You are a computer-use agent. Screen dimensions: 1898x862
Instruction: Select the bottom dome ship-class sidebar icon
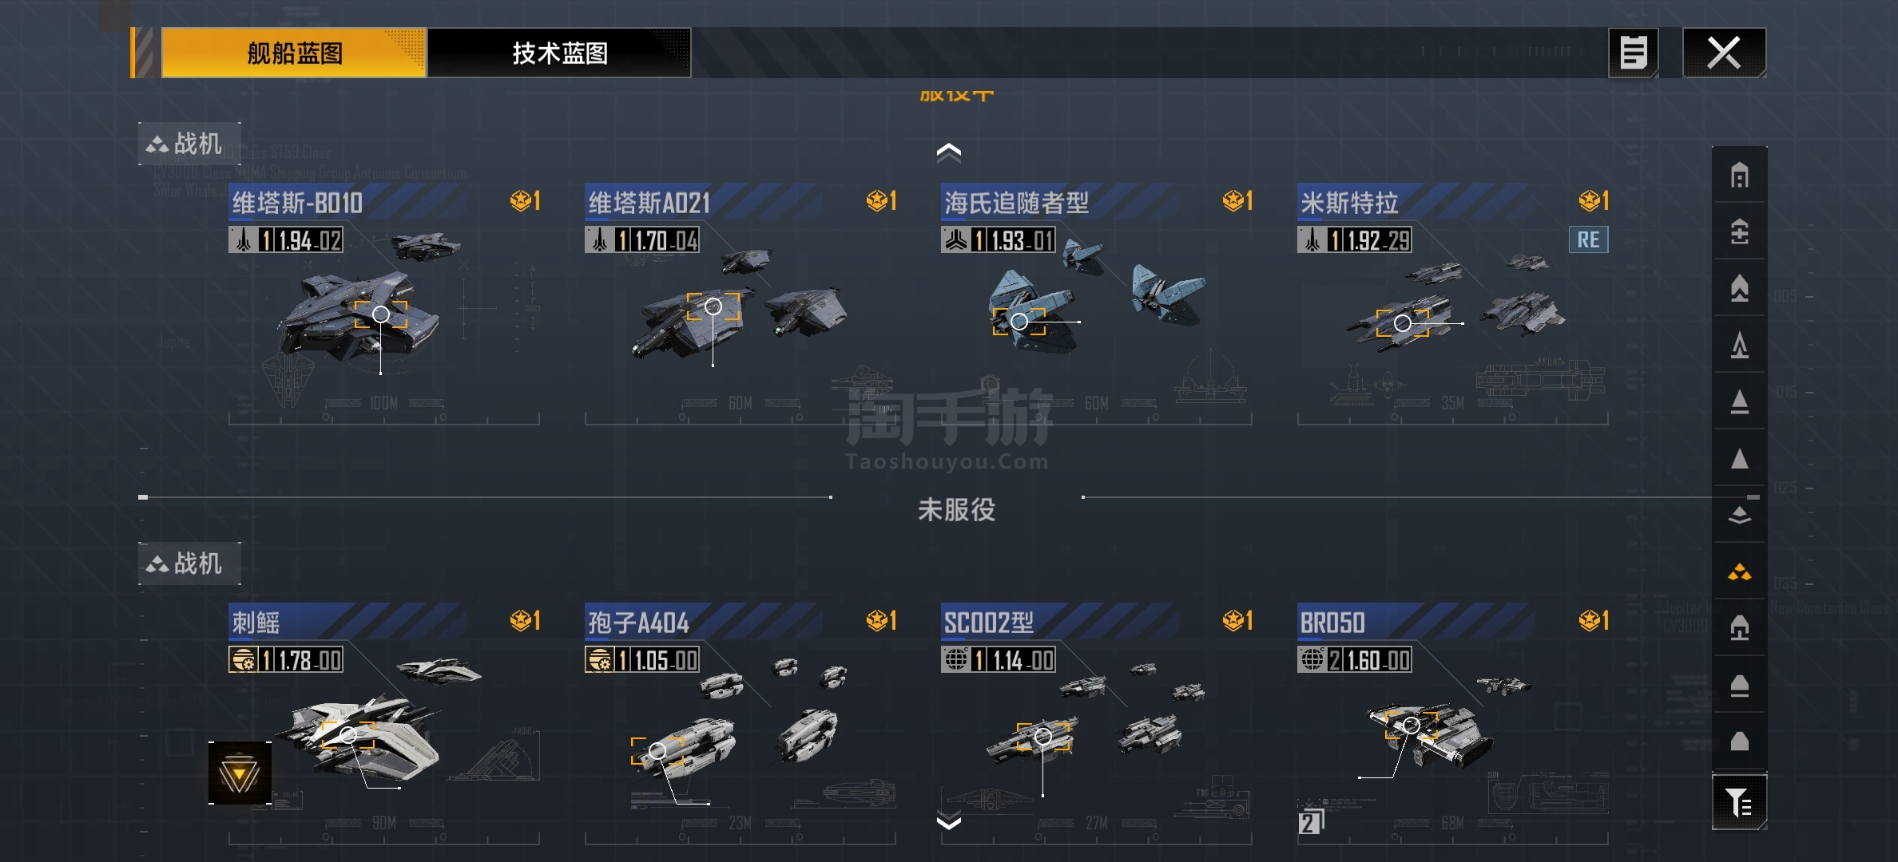pos(1739,741)
